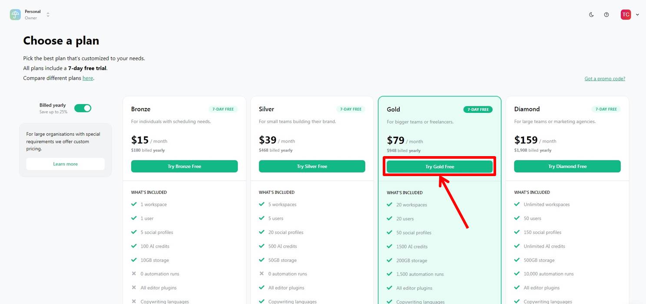Toggle dark mode moon icon
The width and height of the screenshot is (646, 304).
(591, 15)
